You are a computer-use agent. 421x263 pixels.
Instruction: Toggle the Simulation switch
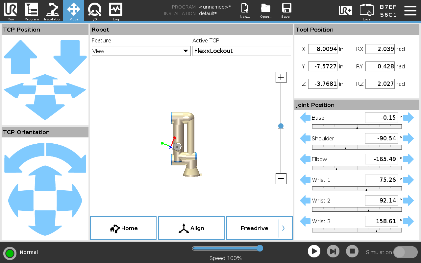click(406, 252)
